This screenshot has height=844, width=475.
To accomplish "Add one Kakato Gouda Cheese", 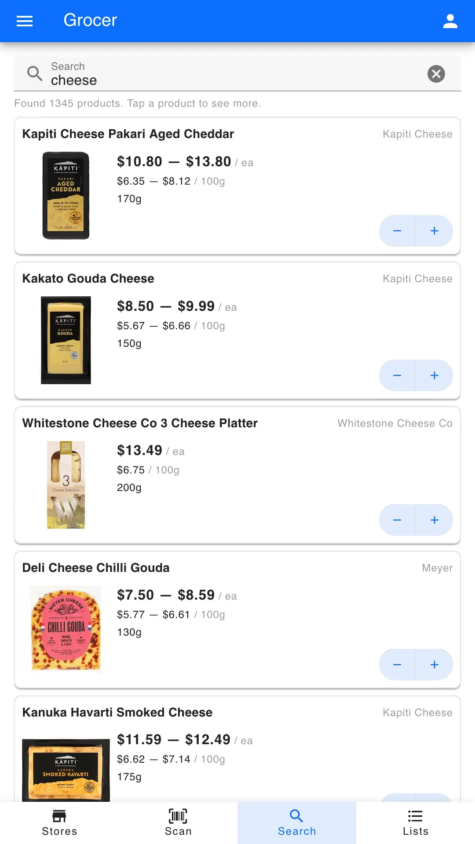I will coord(435,375).
